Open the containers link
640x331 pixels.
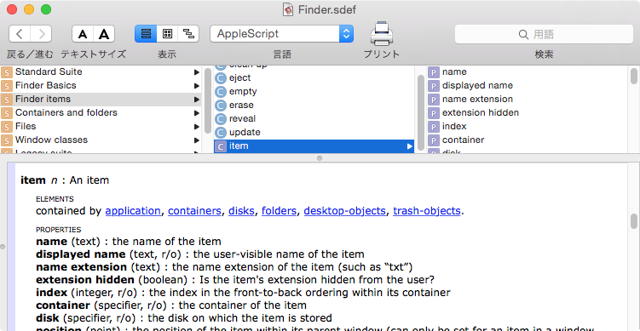[194, 211]
